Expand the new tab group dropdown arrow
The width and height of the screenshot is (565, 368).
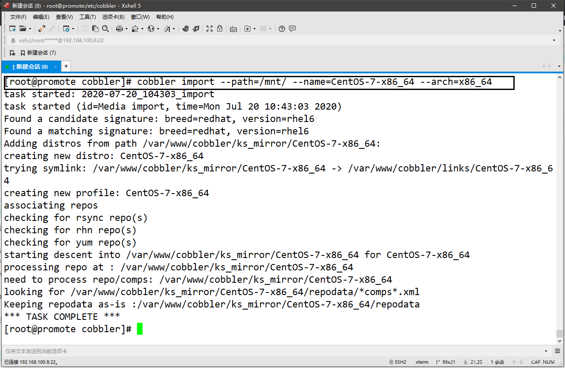[x=254, y=29]
